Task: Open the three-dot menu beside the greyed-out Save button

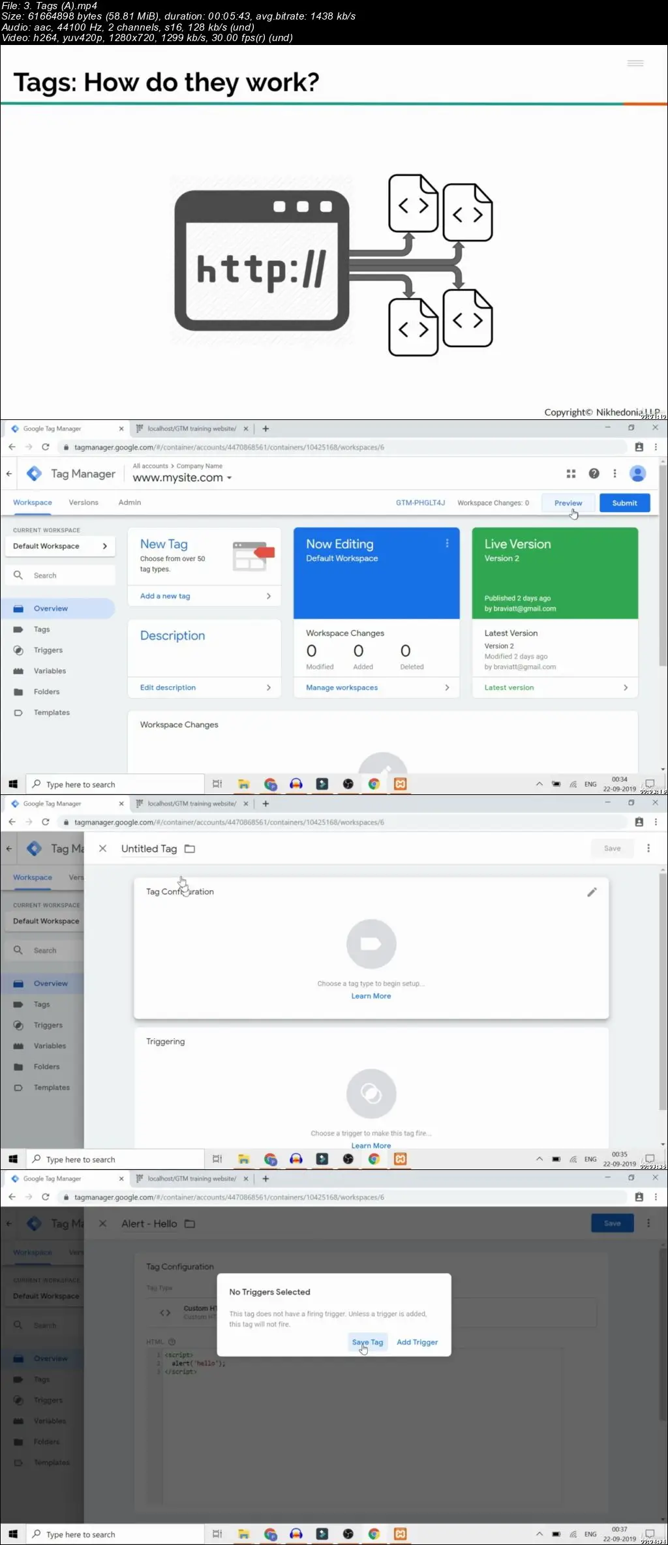Action: pos(648,848)
